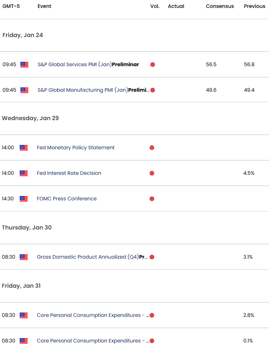Click the US flag beside FOMC Press Conference
The width and height of the screenshot is (269, 350).
tap(24, 199)
